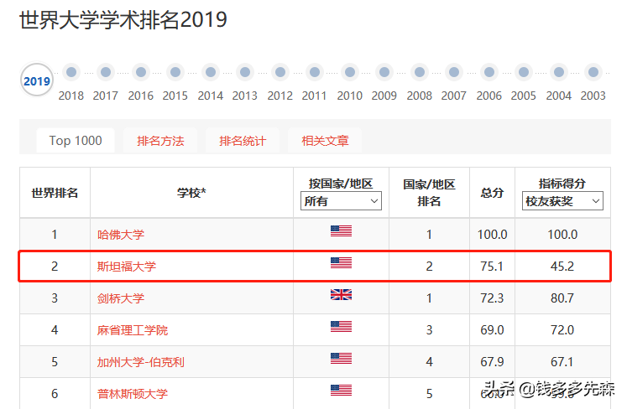The width and height of the screenshot is (627, 409).
Task: Open the 斯坦福大学 link
Action: click(x=127, y=267)
